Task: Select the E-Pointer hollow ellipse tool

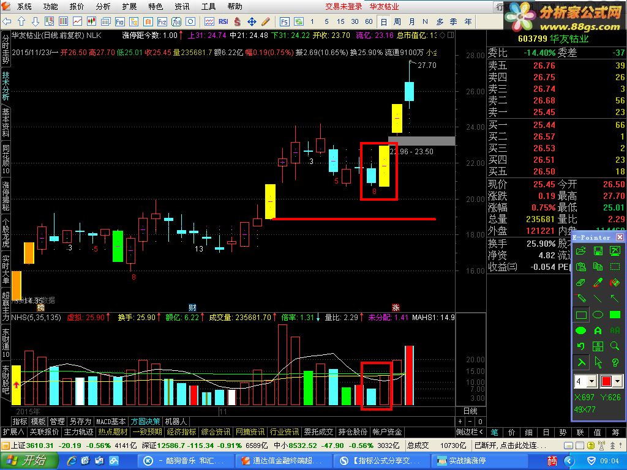Action: tap(598, 315)
